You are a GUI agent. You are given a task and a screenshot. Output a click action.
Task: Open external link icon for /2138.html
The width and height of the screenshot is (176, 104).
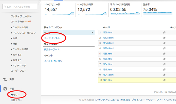(164, 38)
